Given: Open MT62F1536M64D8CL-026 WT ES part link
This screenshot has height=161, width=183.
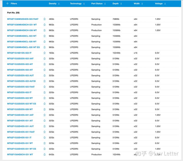Looking at the screenshot, I should point(23,47).
